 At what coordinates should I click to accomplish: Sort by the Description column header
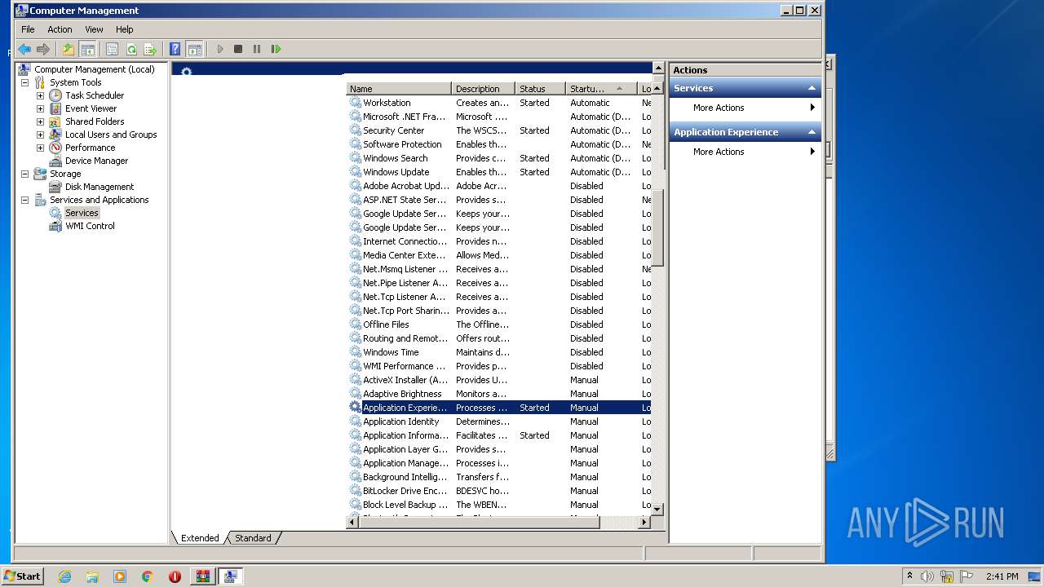tap(484, 89)
